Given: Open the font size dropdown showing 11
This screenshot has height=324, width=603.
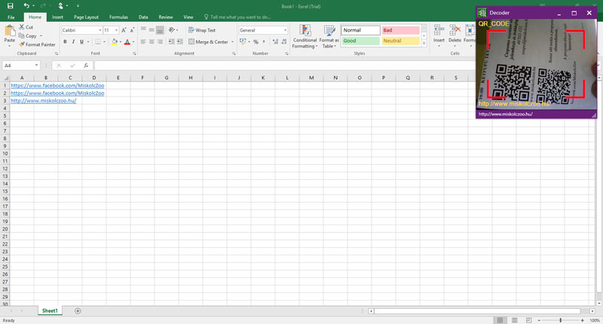Looking at the screenshot, I should (117, 30).
